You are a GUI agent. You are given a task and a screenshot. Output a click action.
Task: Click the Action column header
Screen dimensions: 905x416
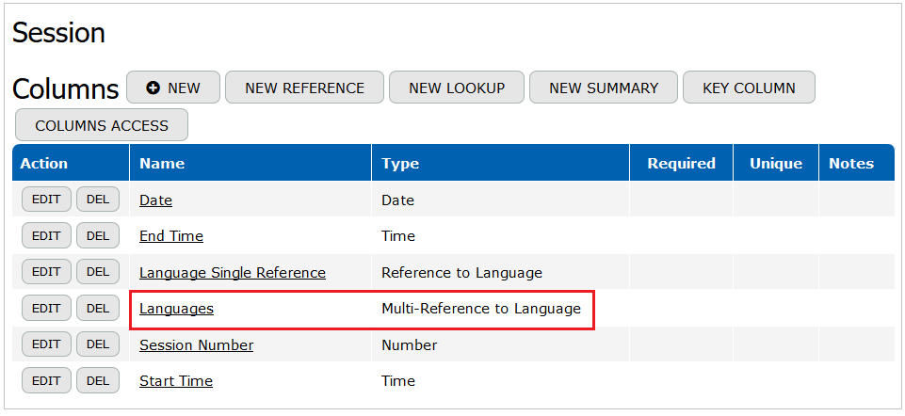(x=71, y=163)
